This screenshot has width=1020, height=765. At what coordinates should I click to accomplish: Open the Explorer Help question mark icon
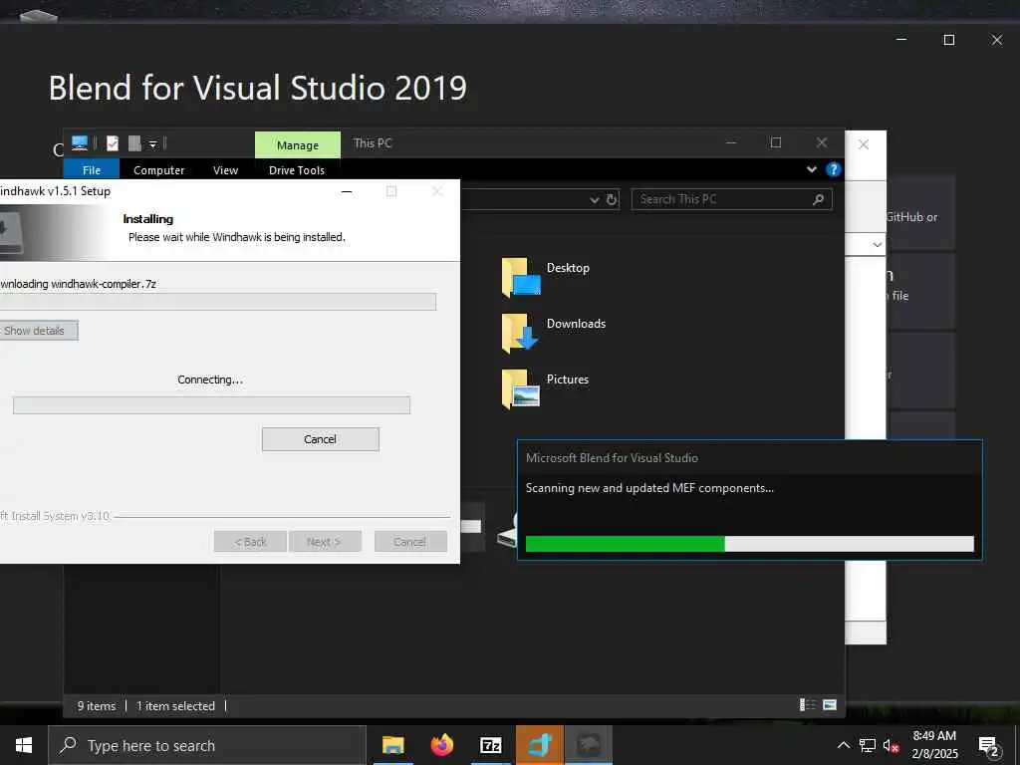(833, 169)
